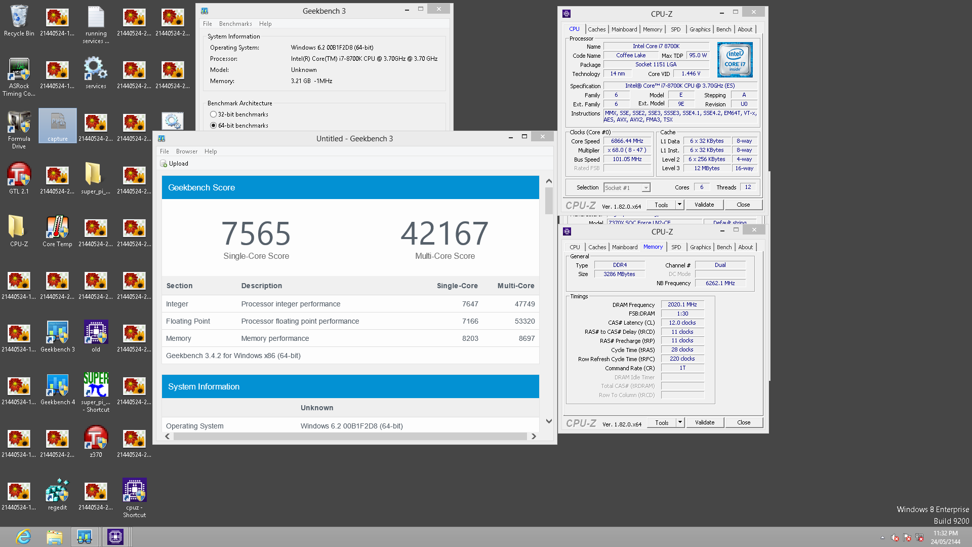The height and width of the screenshot is (547, 972).
Task: Click the 7565 Single-Core Score
Action: coord(256,233)
